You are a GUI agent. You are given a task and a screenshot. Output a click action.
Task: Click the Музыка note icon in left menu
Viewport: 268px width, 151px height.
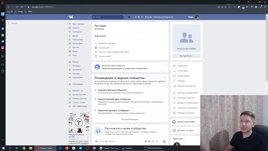click(70, 47)
